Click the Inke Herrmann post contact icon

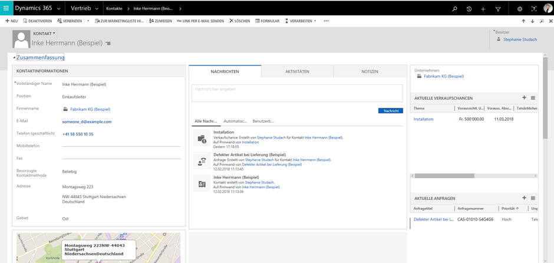coord(202,183)
